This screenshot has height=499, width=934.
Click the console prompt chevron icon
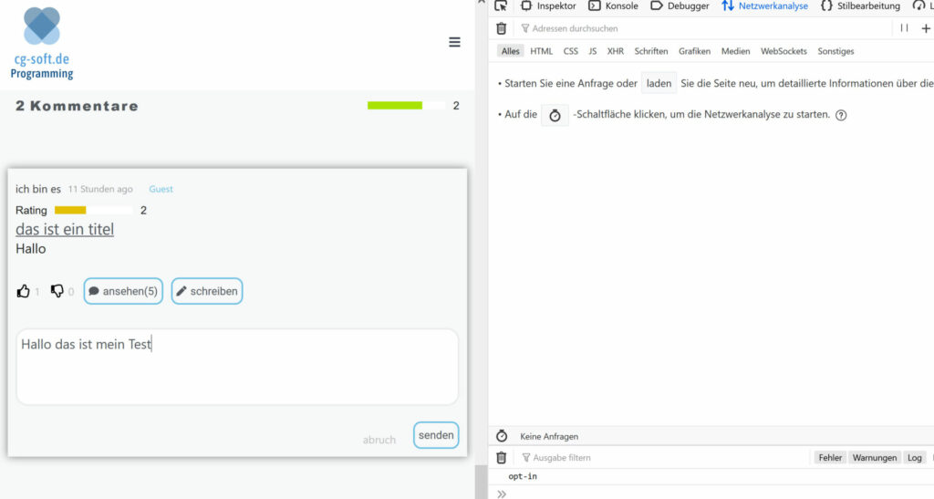click(502, 494)
